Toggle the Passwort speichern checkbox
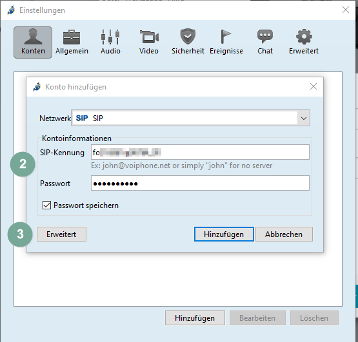This screenshot has height=342, width=358. [47, 205]
